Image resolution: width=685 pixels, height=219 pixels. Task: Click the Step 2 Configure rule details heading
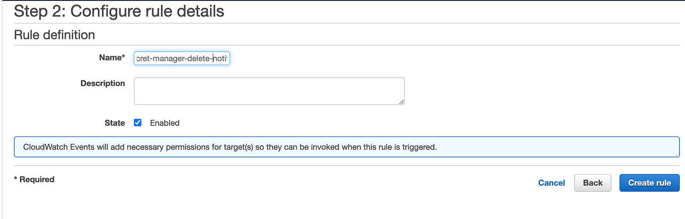[119, 12]
